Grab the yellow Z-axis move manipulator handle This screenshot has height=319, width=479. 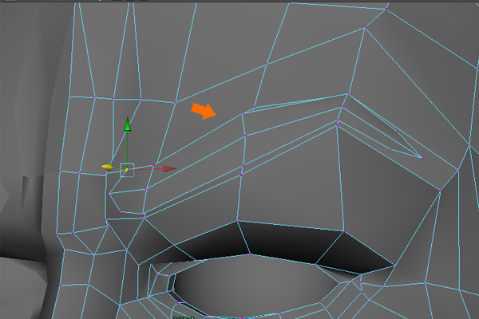pos(107,167)
